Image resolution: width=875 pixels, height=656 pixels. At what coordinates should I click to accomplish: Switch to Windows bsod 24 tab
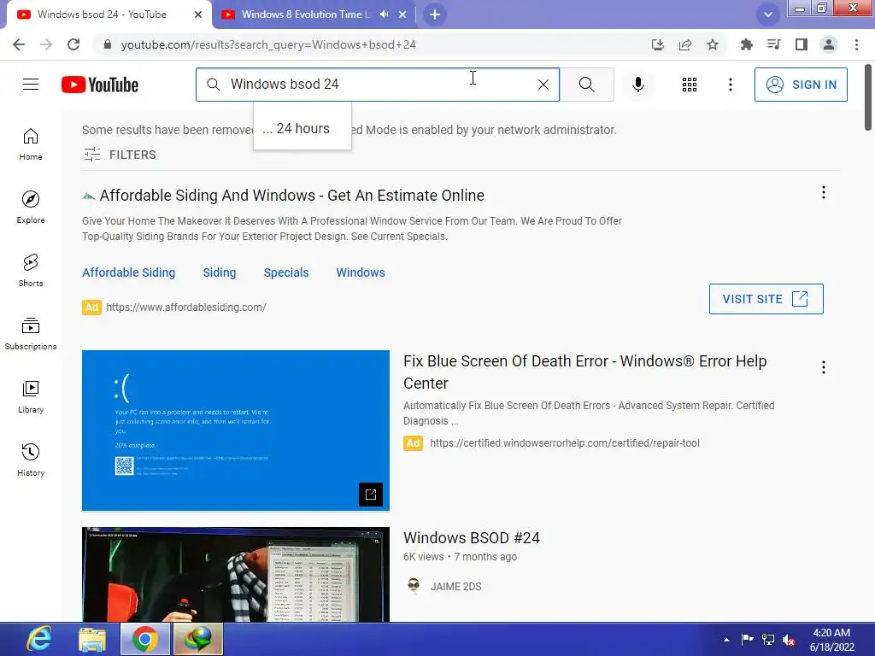(109, 15)
